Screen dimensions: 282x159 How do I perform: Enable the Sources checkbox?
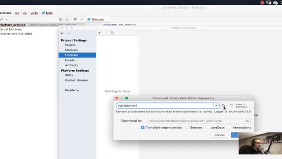tap(187, 128)
